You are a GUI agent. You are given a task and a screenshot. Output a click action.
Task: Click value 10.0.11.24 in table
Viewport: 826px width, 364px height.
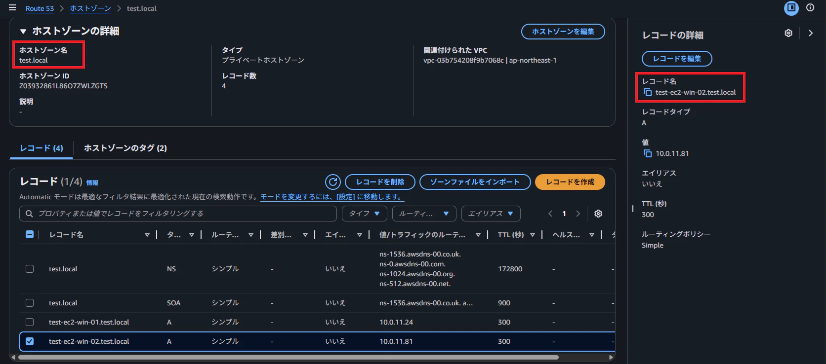pos(396,322)
